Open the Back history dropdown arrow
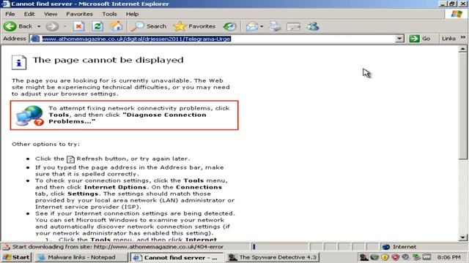The width and height of the screenshot is (469, 263). (x=39, y=26)
